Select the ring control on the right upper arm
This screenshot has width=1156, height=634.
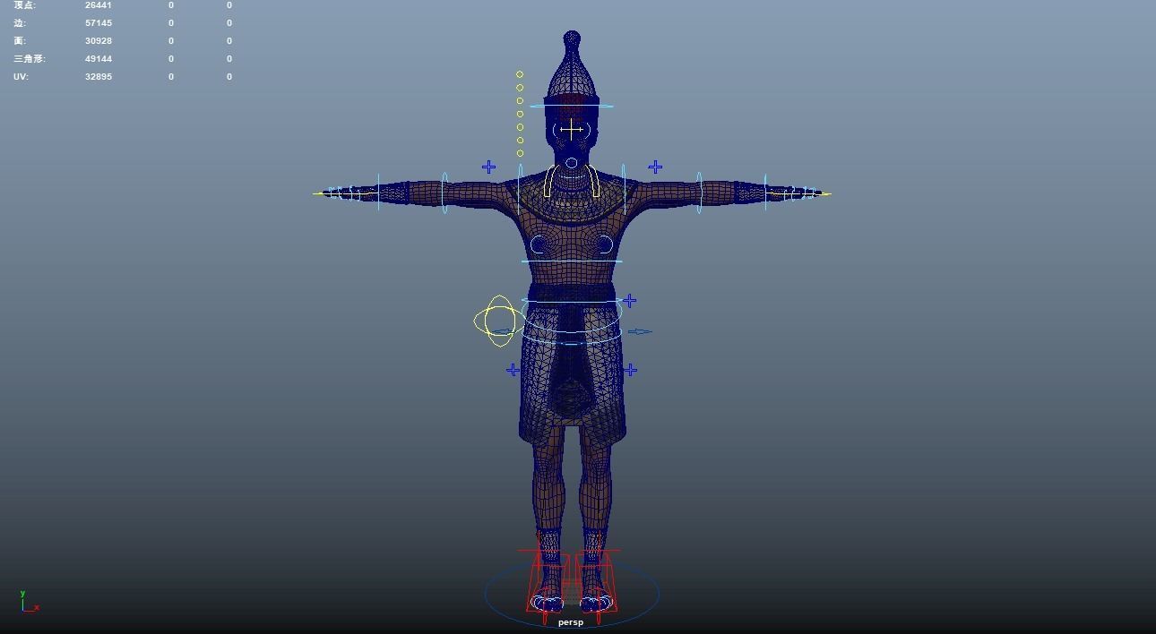point(699,193)
